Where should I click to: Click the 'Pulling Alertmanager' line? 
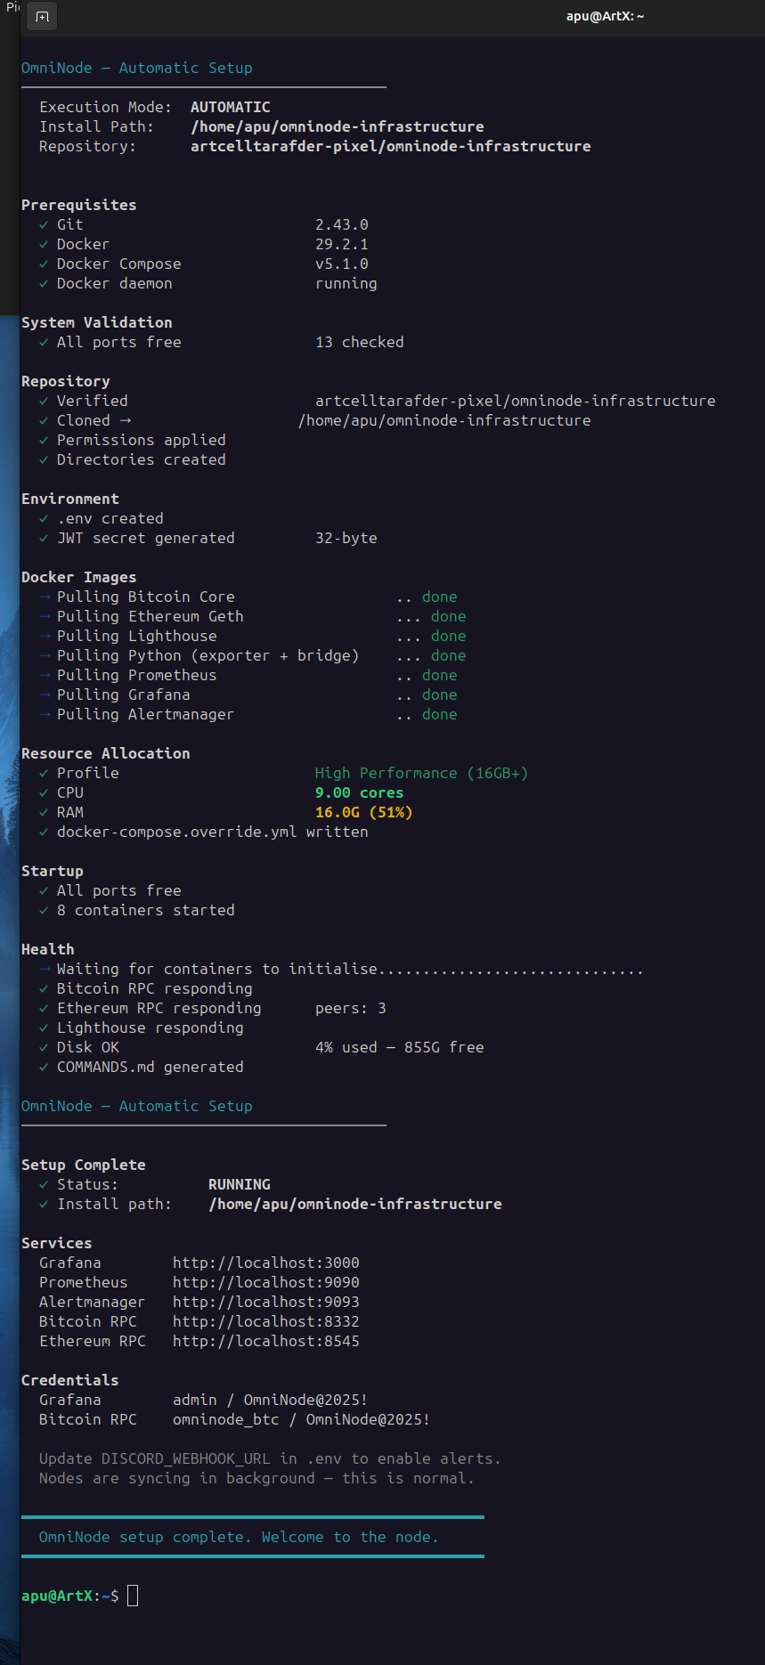pos(146,714)
